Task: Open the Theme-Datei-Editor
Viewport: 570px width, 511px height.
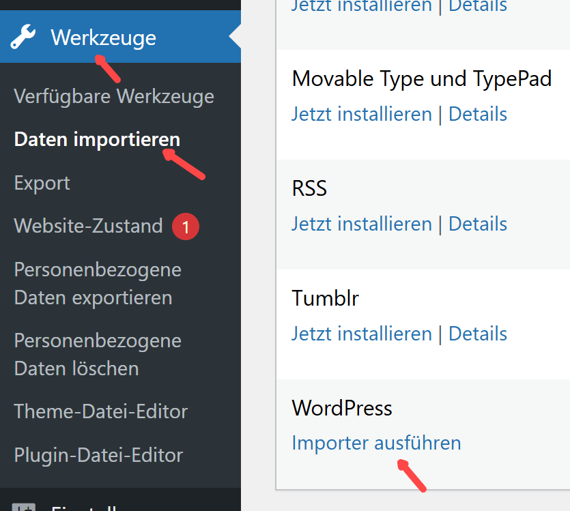Action: click(100, 411)
